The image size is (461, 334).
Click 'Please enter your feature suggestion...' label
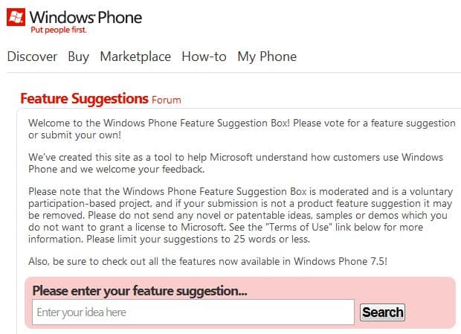[x=140, y=291]
